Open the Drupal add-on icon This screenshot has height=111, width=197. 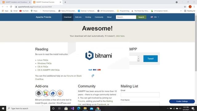(53, 93)
